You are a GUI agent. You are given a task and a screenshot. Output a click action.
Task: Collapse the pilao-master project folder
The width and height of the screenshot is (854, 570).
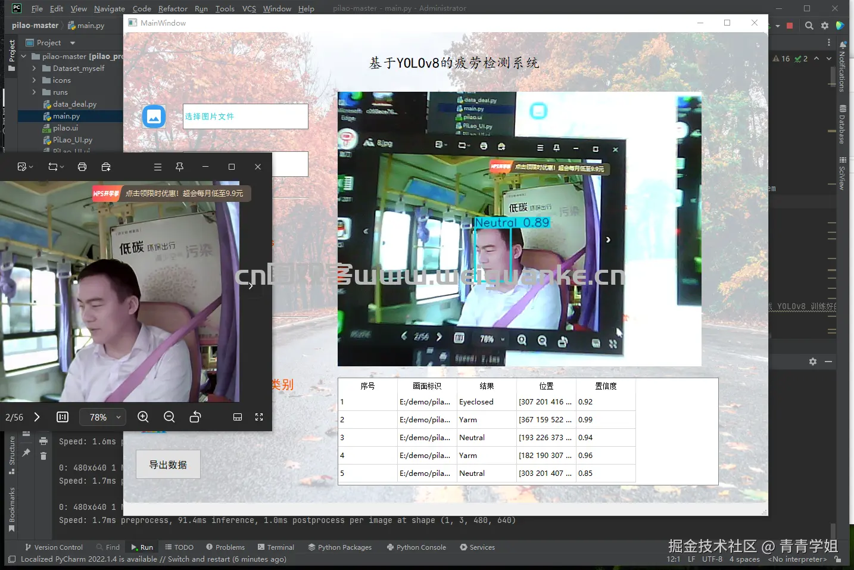(x=23, y=56)
